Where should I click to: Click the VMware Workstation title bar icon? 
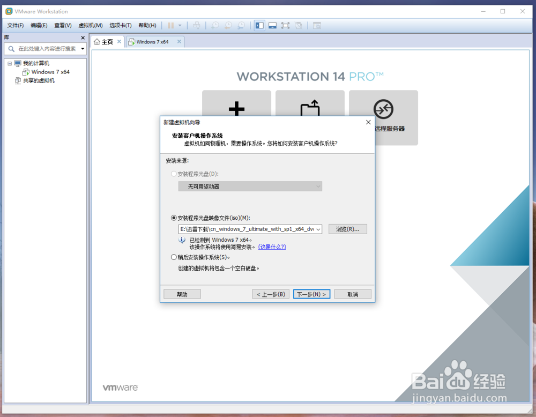point(9,11)
